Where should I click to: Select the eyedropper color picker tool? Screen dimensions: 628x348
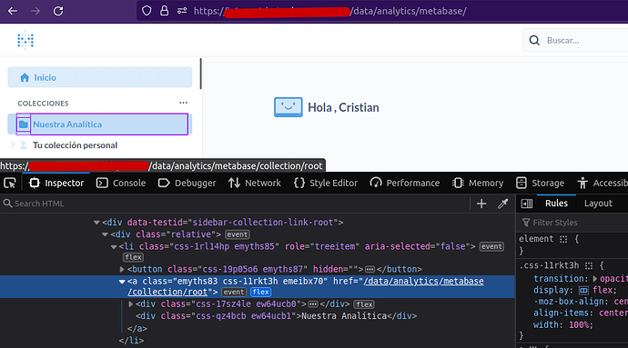click(502, 204)
